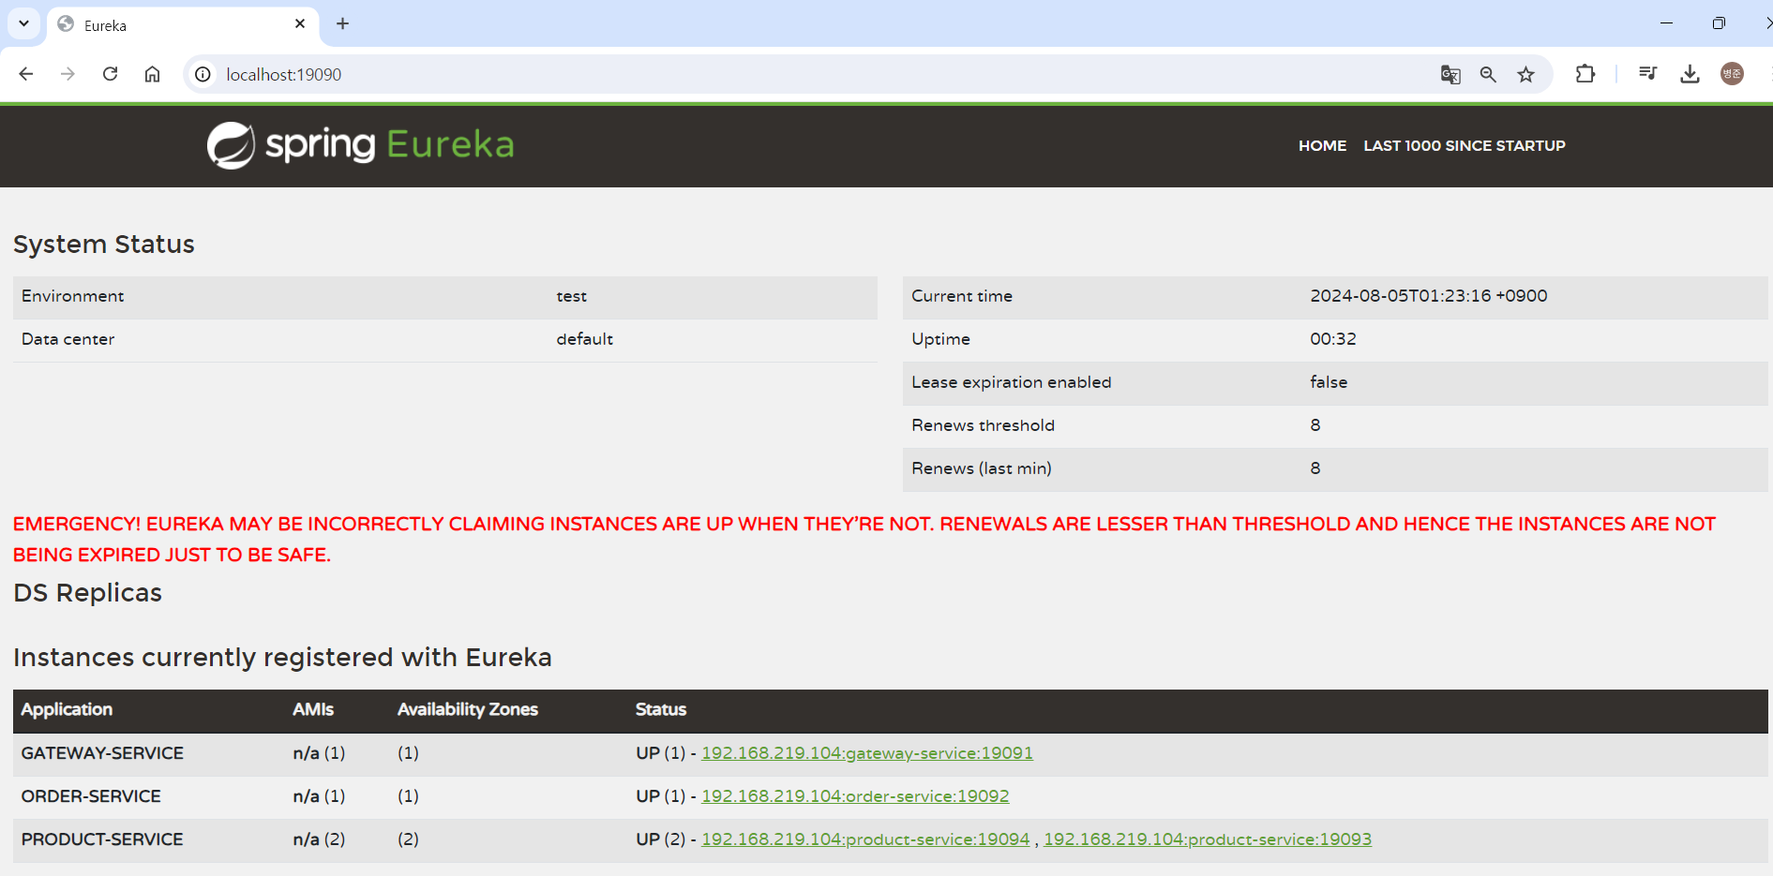
Task: Open the zoom magnifier control
Action: click(1488, 74)
